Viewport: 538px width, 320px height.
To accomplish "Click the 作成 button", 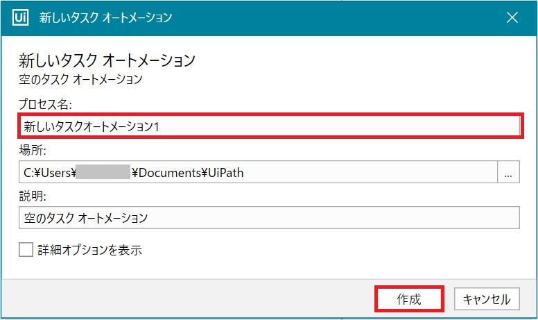I will coord(409,299).
